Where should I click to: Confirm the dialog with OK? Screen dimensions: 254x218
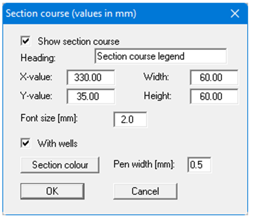tap(52, 191)
